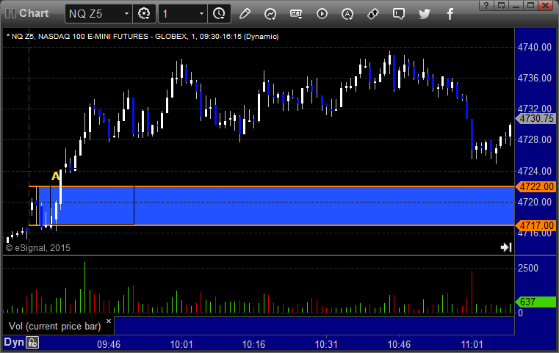Click the 10:31 time axis label
The width and height of the screenshot is (559, 353).
pos(326,344)
